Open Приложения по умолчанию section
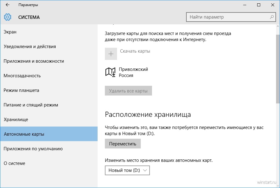This screenshot has height=188, width=280. 49,149
